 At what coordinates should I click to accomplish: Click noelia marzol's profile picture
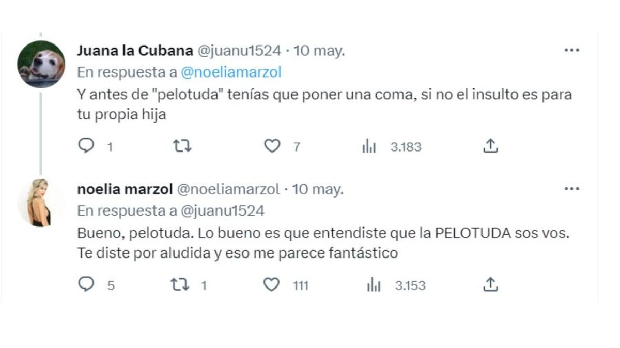pos(41,203)
